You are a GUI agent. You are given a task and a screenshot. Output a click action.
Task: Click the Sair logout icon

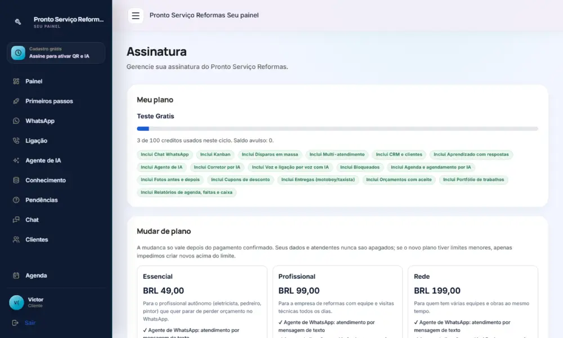coord(15,323)
